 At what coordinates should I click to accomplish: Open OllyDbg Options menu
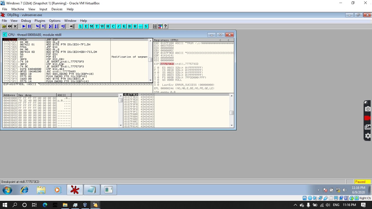coord(55,21)
